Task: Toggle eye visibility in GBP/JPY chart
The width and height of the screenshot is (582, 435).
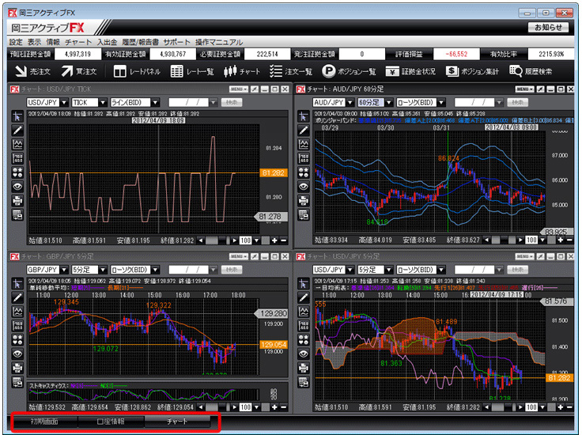Action: [x=17, y=354]
